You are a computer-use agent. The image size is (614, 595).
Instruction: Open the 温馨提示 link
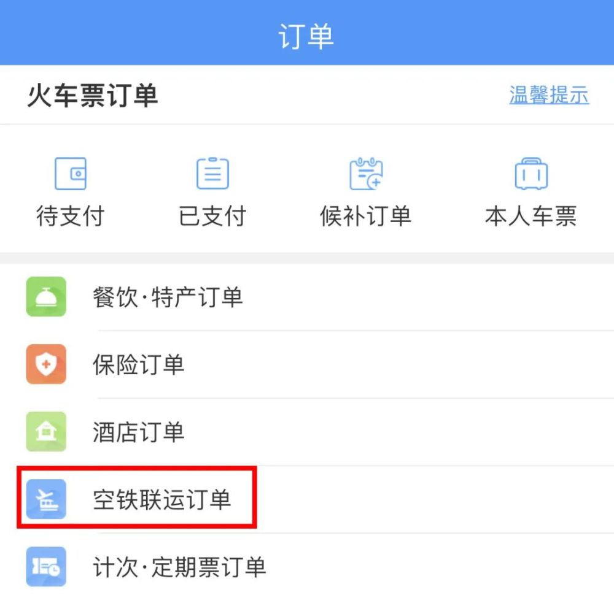tap(549, 95)
